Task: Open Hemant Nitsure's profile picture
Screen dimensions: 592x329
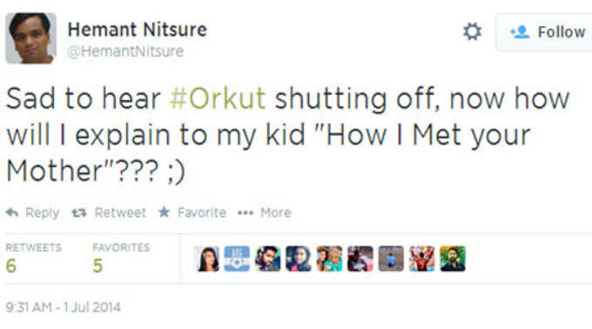Action: pyautogui.click(x=31, y=38)
